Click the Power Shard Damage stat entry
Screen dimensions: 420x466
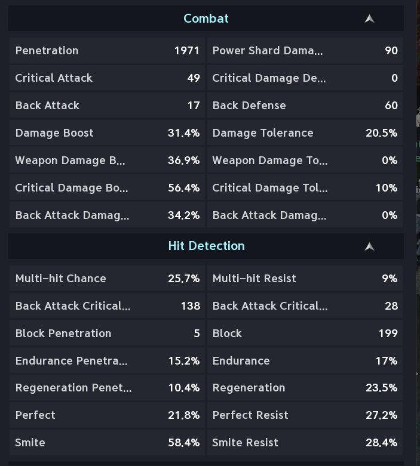305,51
